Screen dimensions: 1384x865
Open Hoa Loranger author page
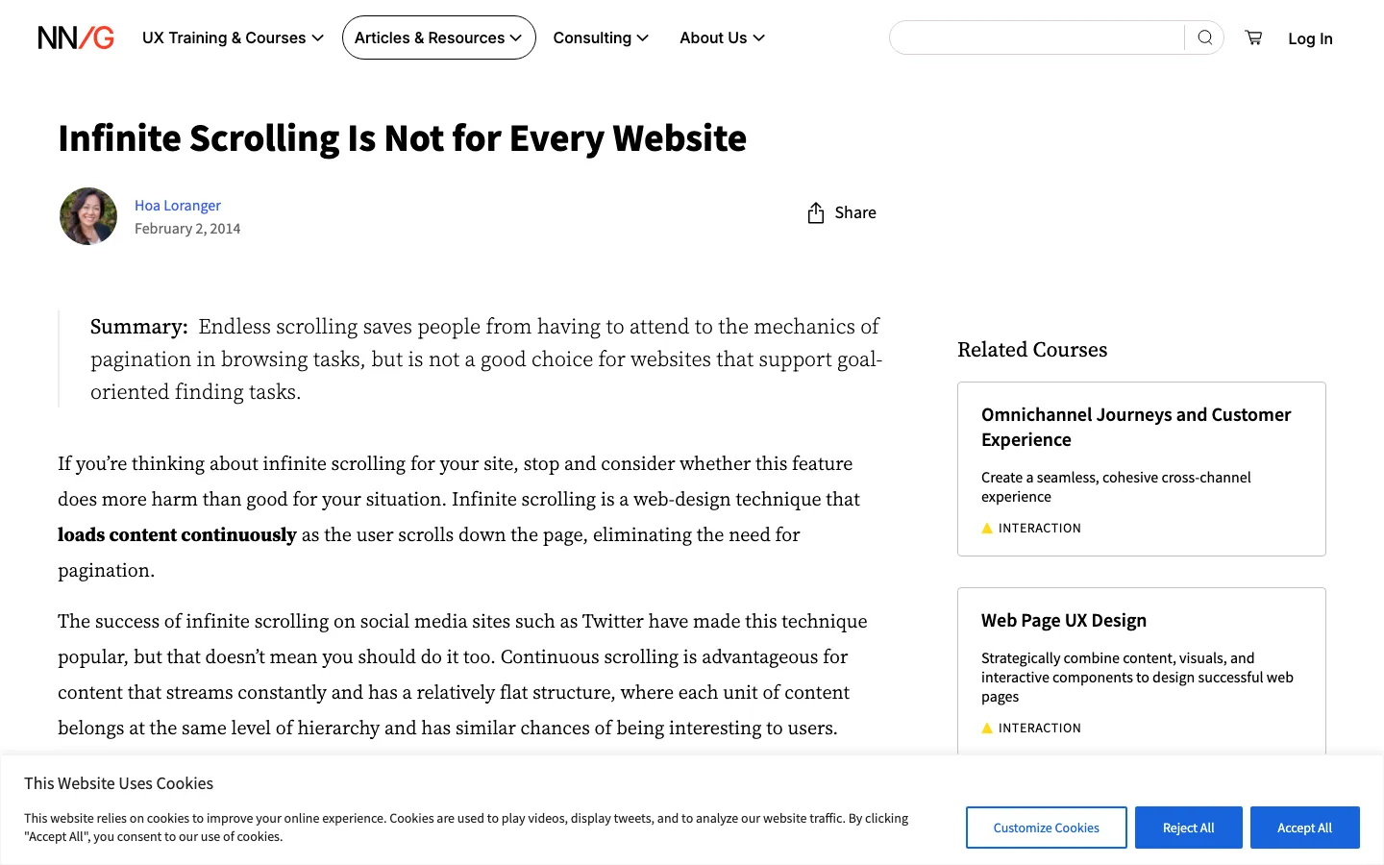tap(178, 205)
